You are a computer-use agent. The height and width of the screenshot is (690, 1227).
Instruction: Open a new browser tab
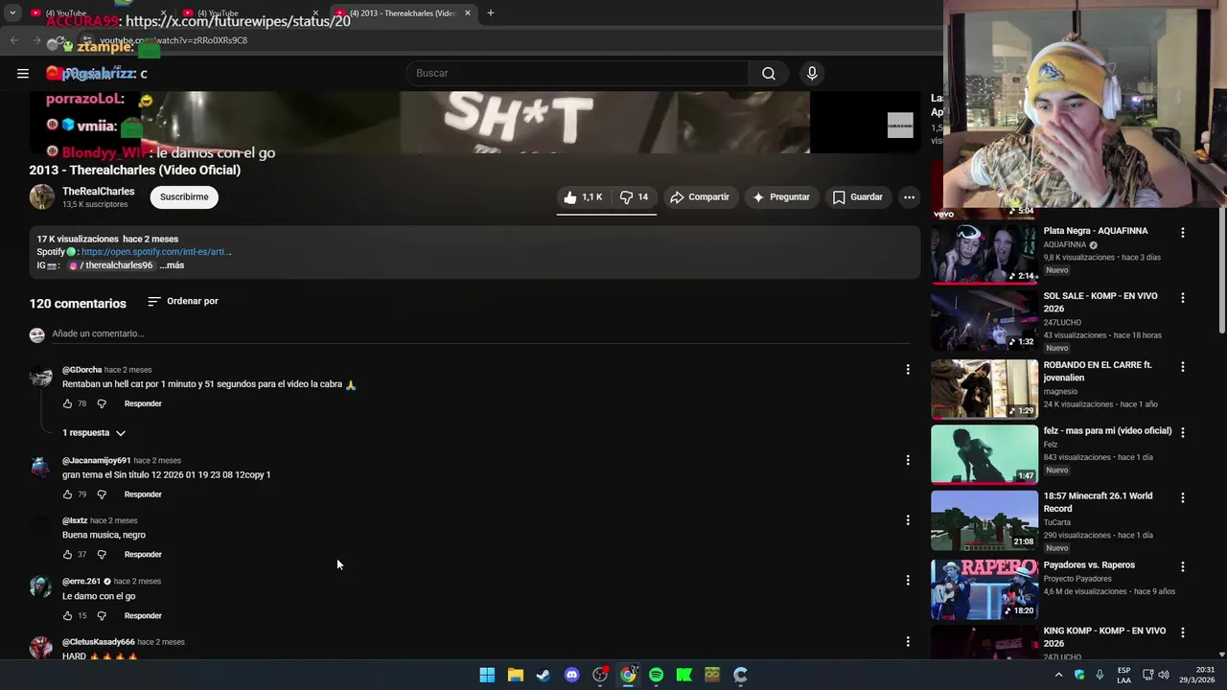(x=491, y=13)
